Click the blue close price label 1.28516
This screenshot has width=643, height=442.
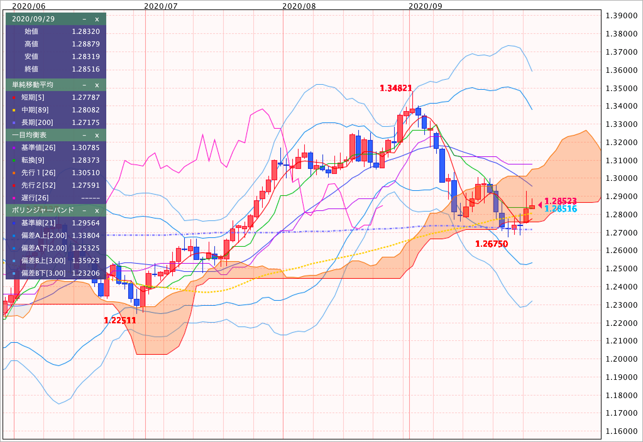pos(560,209)
